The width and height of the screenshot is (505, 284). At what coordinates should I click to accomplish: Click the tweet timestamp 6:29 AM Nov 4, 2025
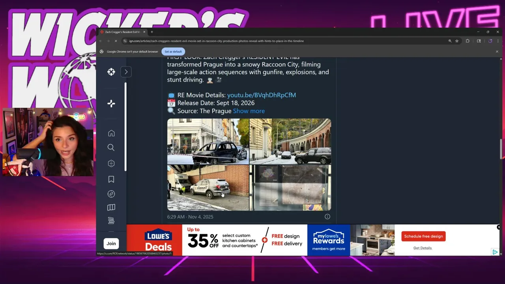click(190, 217)
